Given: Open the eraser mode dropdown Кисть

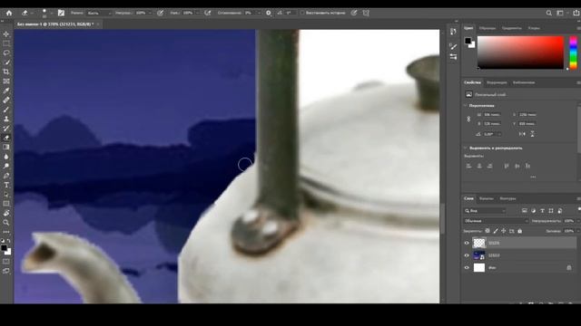Looking at the screenshot, I should point(99,13).
